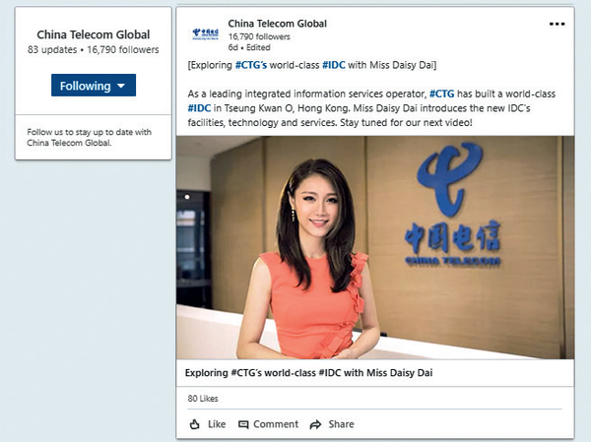Click the Comment speech bubble icon
This screenshot has height=442, width=591.
243,424
